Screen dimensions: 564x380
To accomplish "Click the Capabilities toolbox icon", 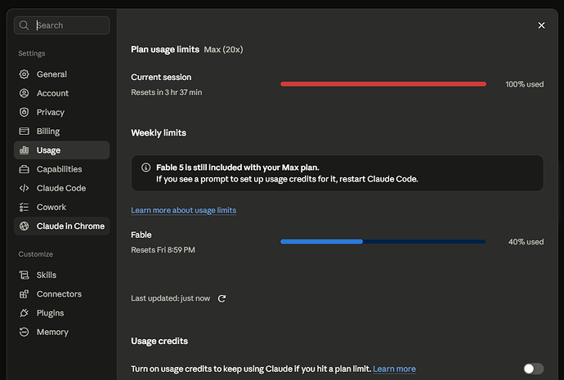I will tap(24, 169).
